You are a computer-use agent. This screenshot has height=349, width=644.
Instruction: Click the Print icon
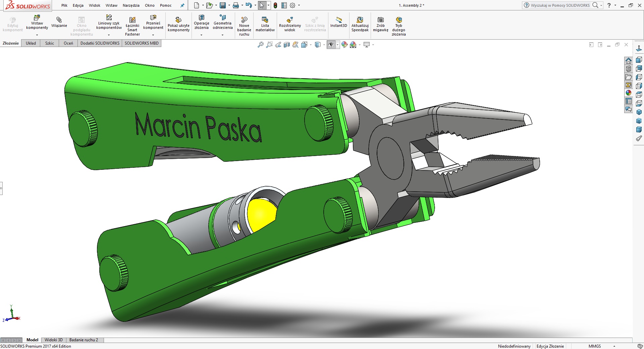click(x=236, y=5)
